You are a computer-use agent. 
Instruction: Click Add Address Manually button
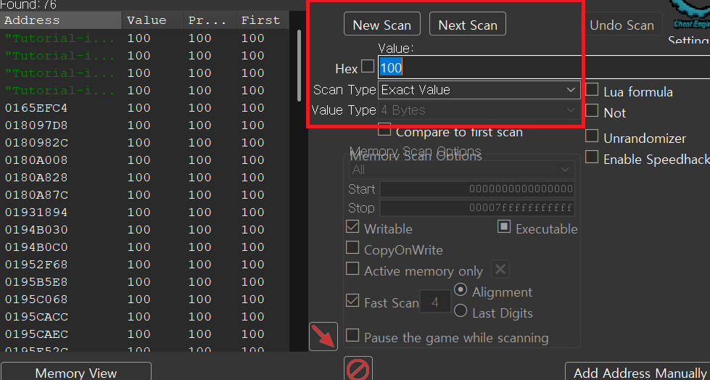pos(637,373)
